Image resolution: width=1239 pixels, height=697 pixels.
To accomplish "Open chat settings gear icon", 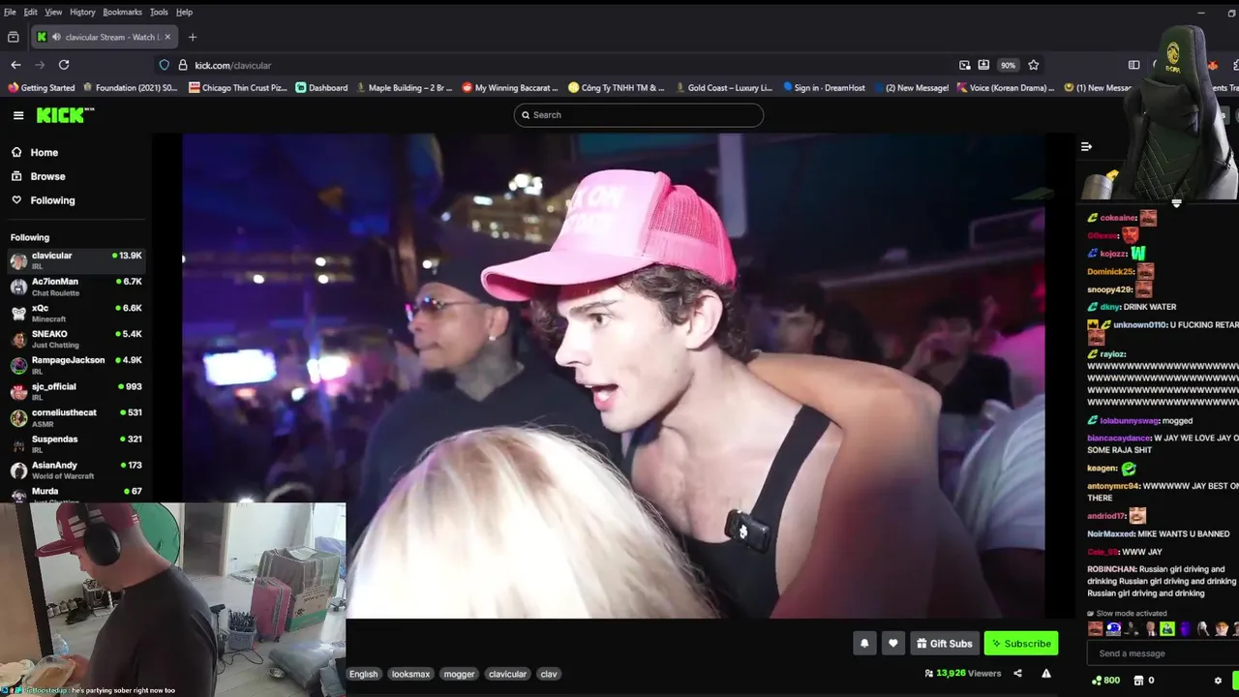I will point(1218,681).
